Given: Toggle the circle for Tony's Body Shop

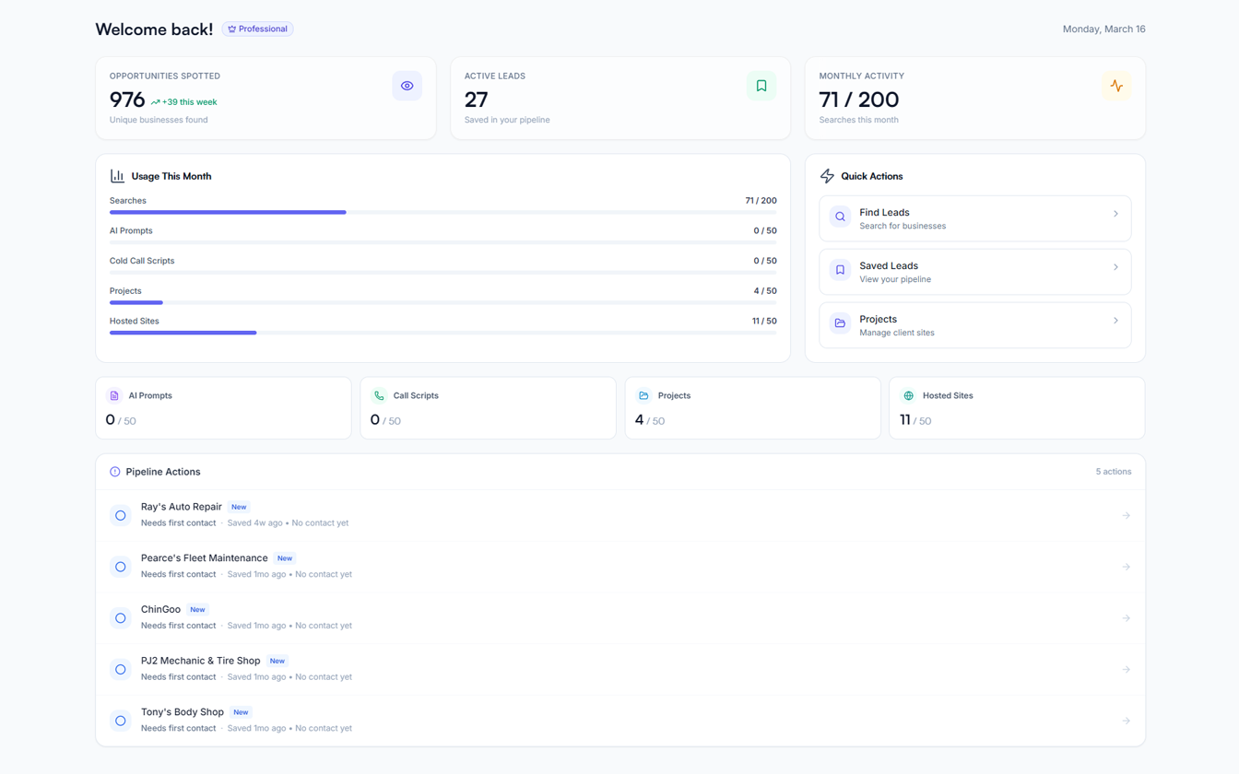Looking at the screenshot, I should (x=121, y=721).
